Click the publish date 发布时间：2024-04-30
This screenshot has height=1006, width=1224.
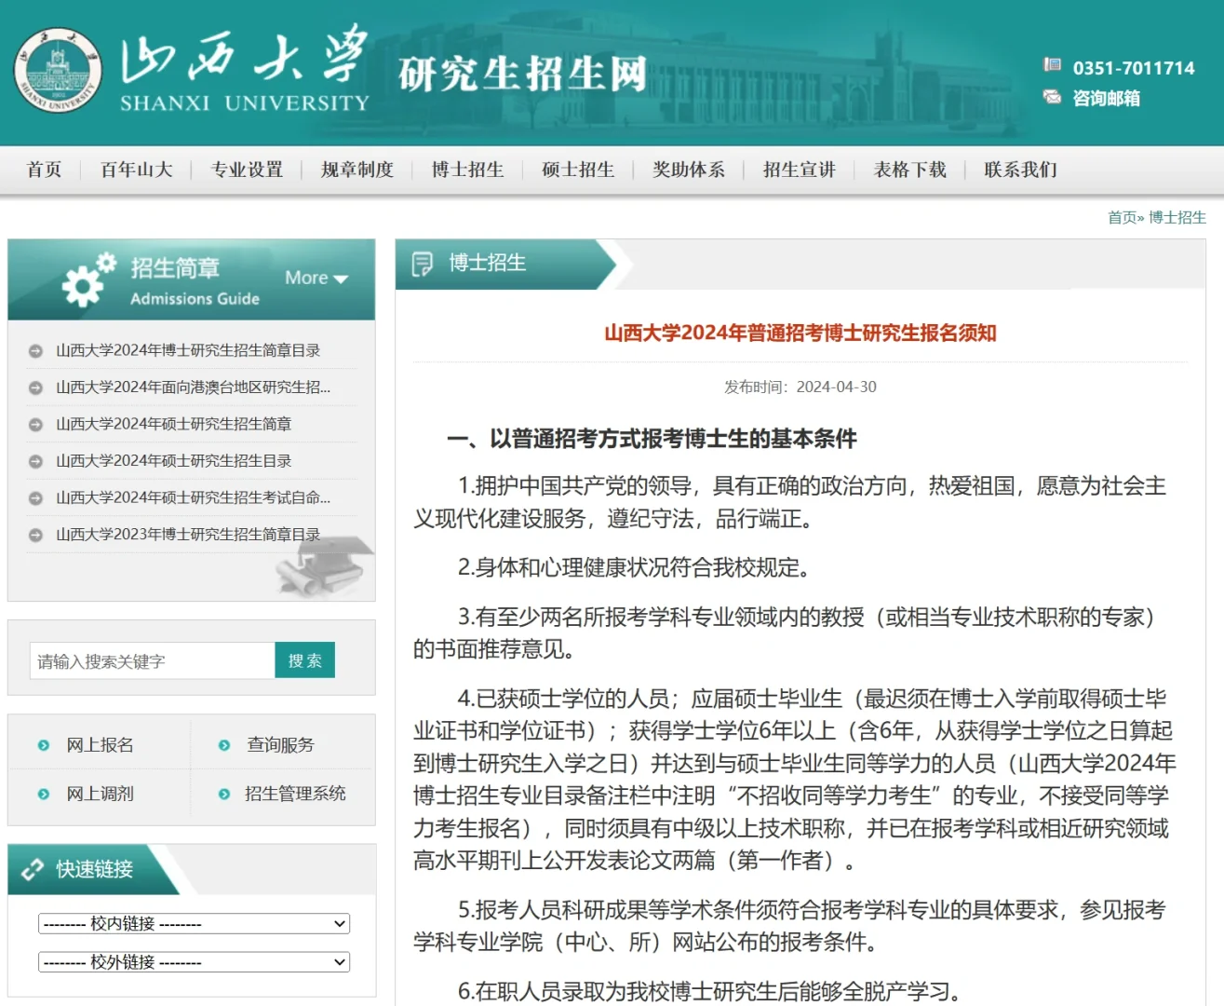[800, 387]
